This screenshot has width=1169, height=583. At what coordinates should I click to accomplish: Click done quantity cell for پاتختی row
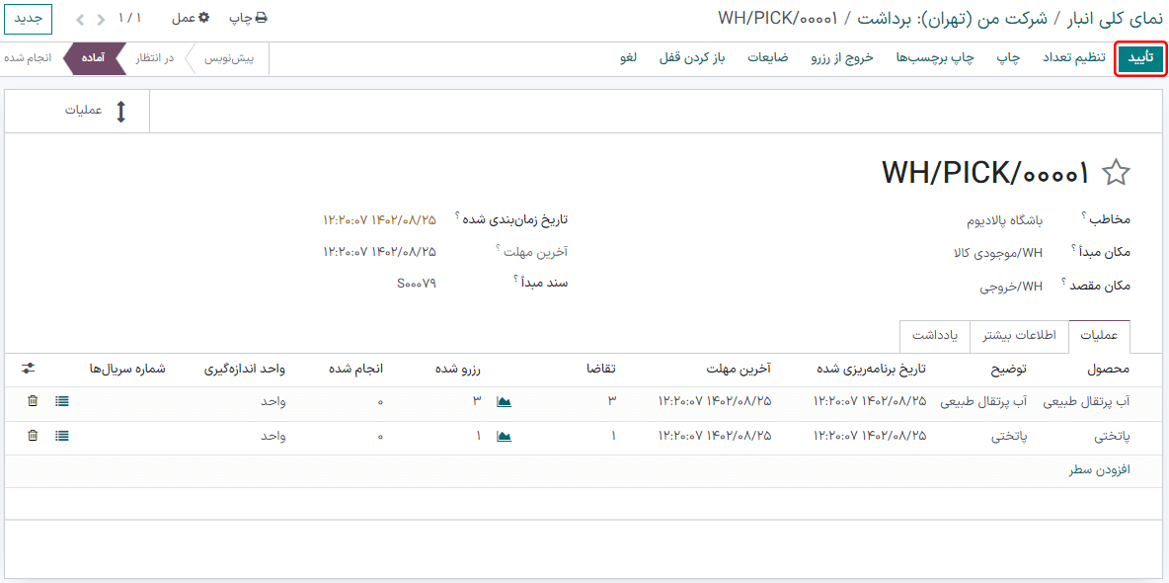[x=380, y=436]
